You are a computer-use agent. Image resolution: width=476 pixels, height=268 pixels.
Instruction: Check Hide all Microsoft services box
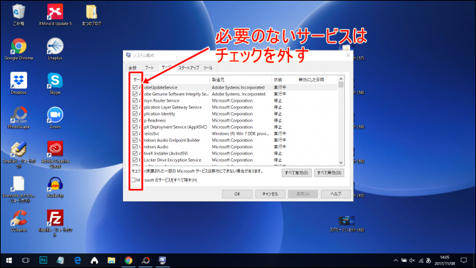pos(133,180)
